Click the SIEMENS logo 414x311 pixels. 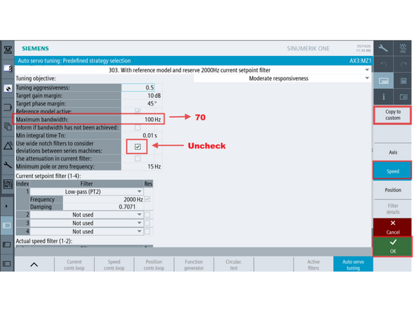tap(35, 48)
